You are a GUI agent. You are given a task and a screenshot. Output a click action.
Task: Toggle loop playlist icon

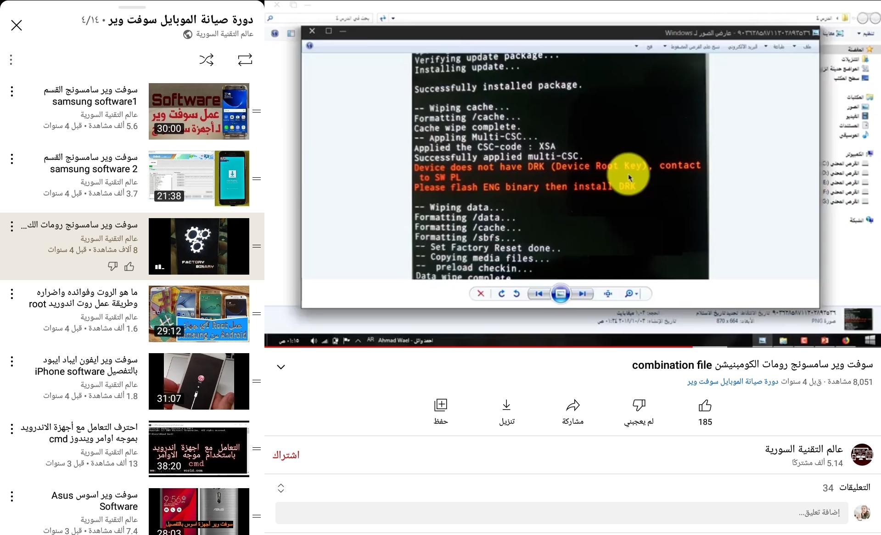coord(245,60)
